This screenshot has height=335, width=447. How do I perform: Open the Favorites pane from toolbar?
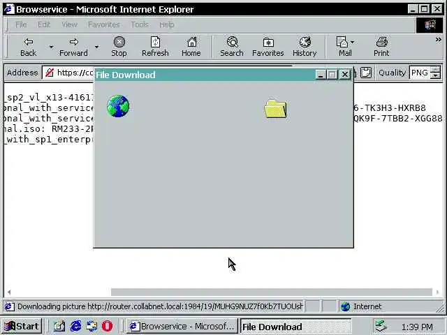click(268, 47)
